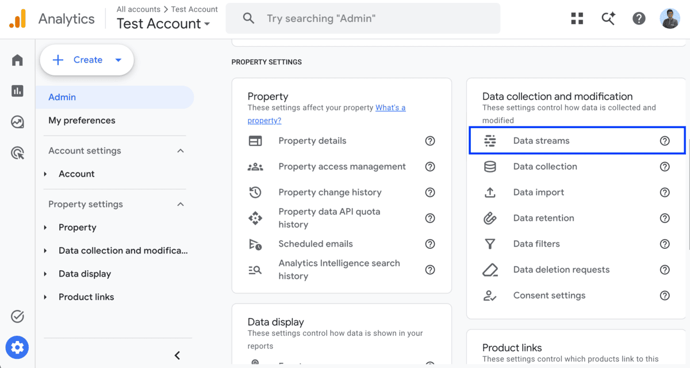Open the Advertising icon in left rail
Screen dimensions: 690x368
(17, 153)
